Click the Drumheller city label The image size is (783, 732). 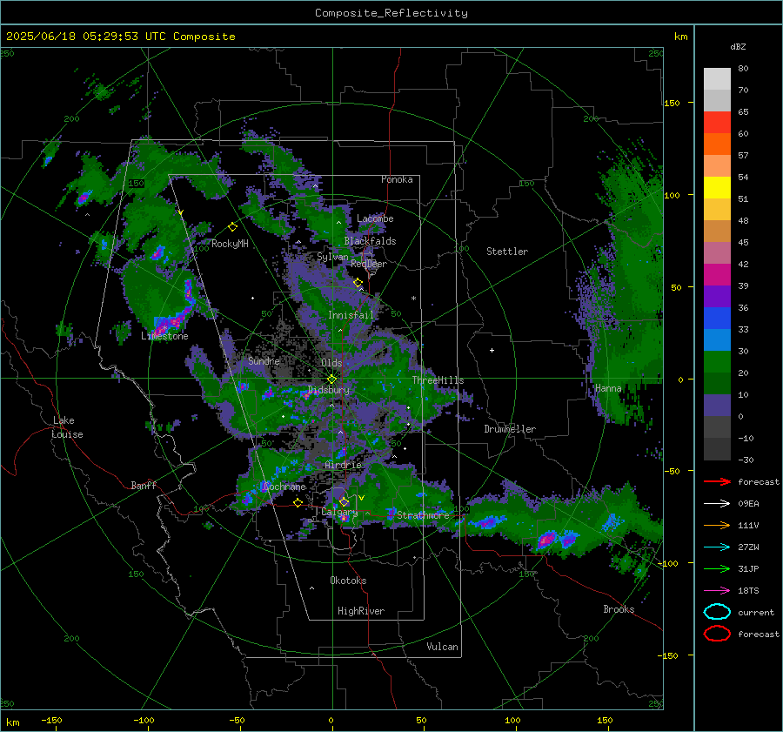(509, 429)
